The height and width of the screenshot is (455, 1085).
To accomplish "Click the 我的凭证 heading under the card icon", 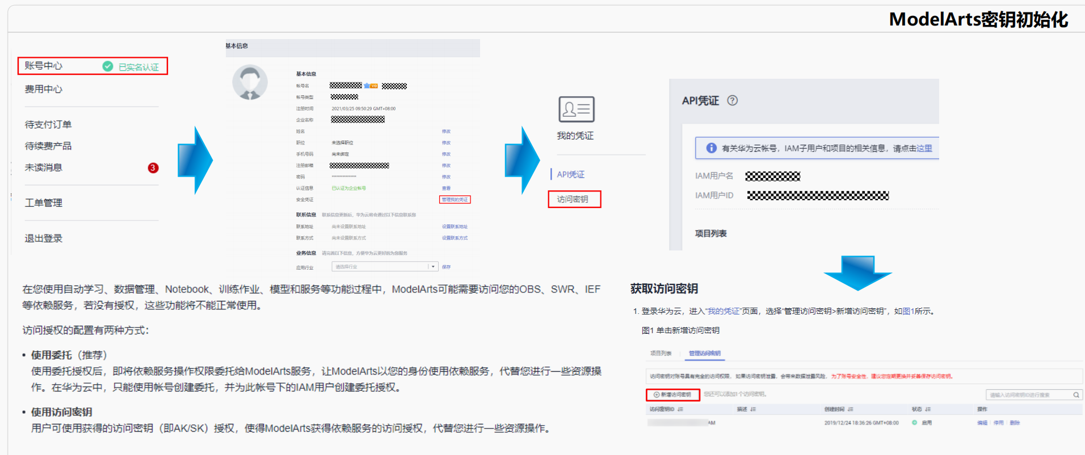I will click(x=575, y=136).
